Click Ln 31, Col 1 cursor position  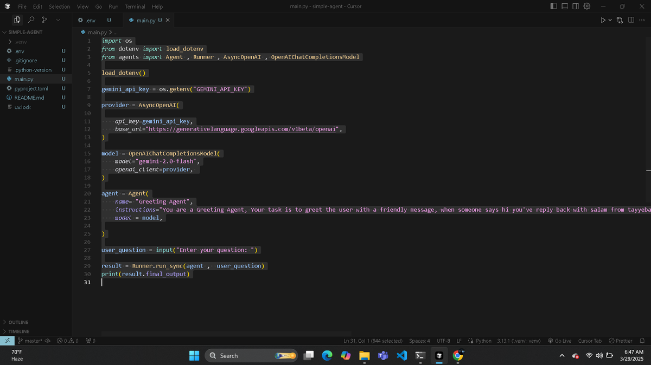[373, 341]
